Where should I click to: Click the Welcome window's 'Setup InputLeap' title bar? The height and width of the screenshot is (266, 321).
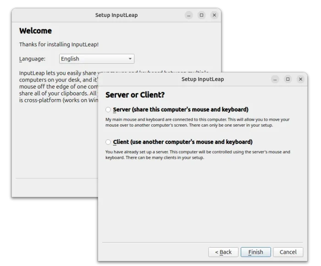pyautogui.click(x=116, y=15)
